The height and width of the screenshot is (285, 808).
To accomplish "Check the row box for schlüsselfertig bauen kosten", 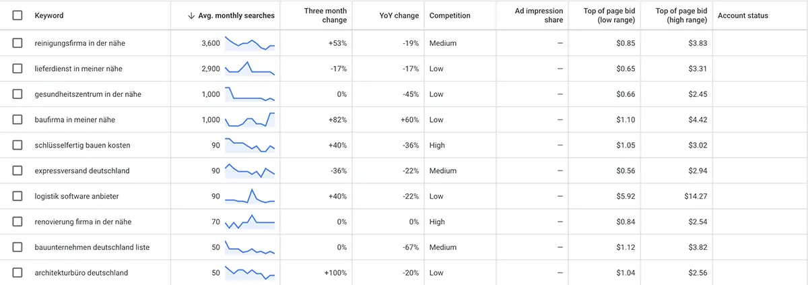I will click(18, 146).
